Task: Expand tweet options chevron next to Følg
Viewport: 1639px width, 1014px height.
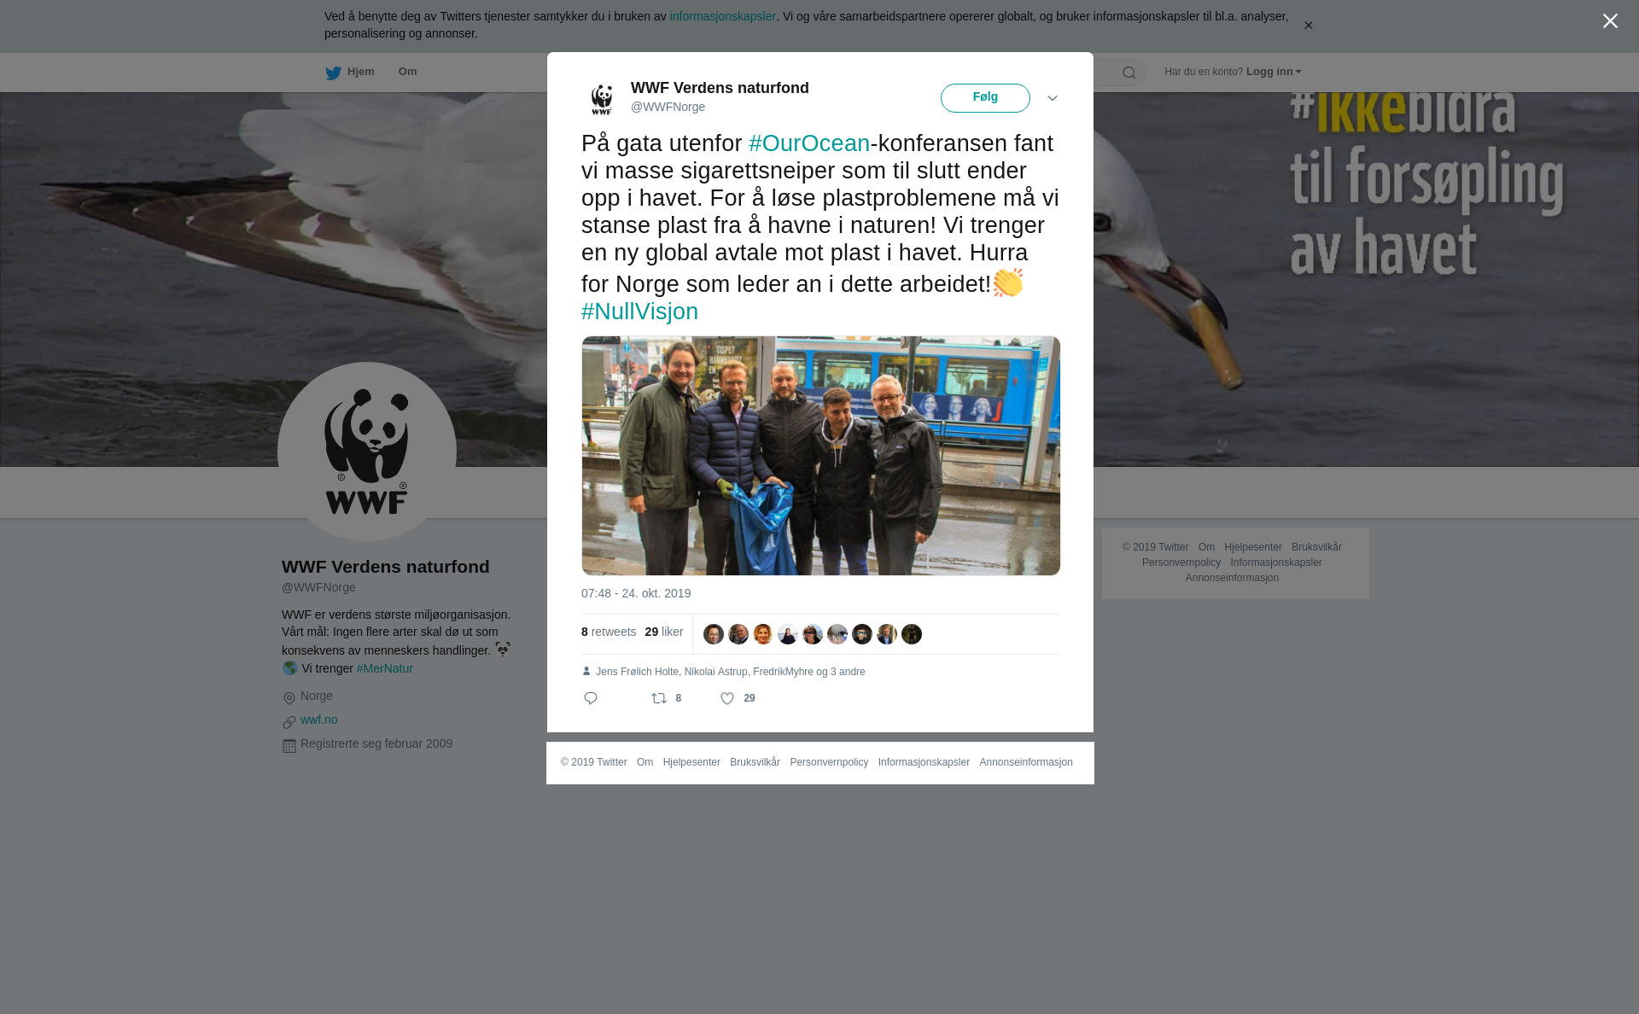Action: pos(1053,98)
